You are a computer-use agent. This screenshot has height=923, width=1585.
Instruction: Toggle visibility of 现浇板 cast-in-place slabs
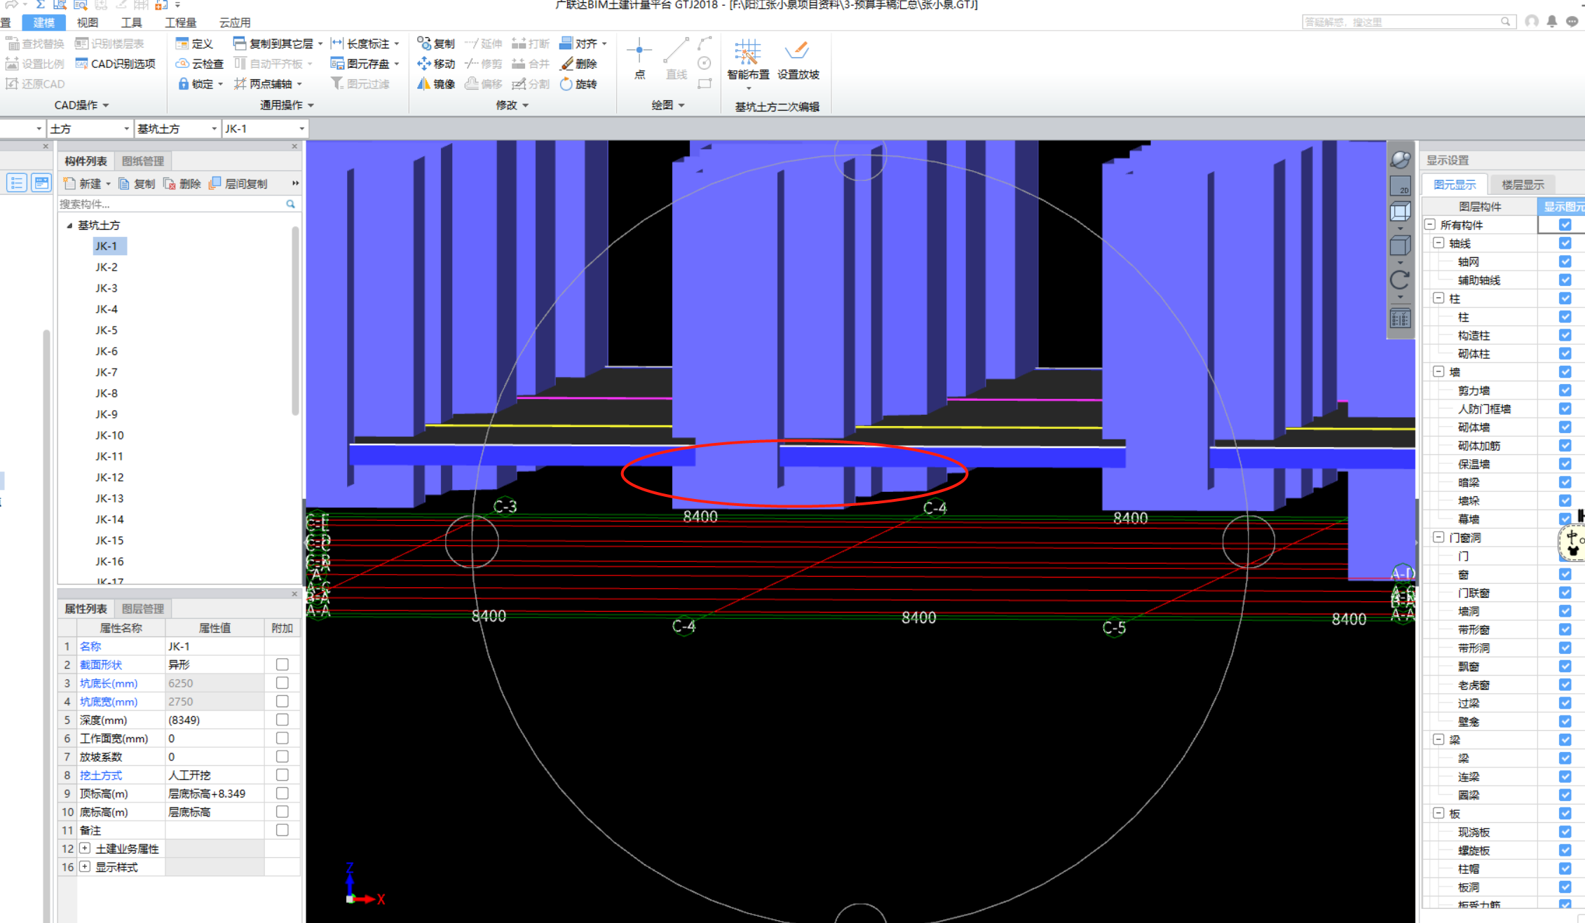[1565, 832]
